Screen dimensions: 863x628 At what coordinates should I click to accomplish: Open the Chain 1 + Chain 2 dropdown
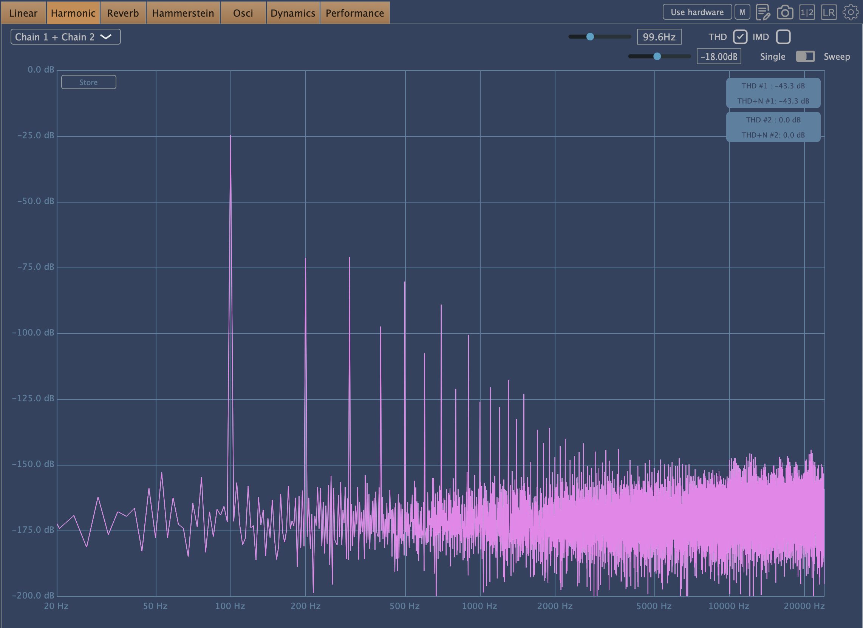click(65, 37)
